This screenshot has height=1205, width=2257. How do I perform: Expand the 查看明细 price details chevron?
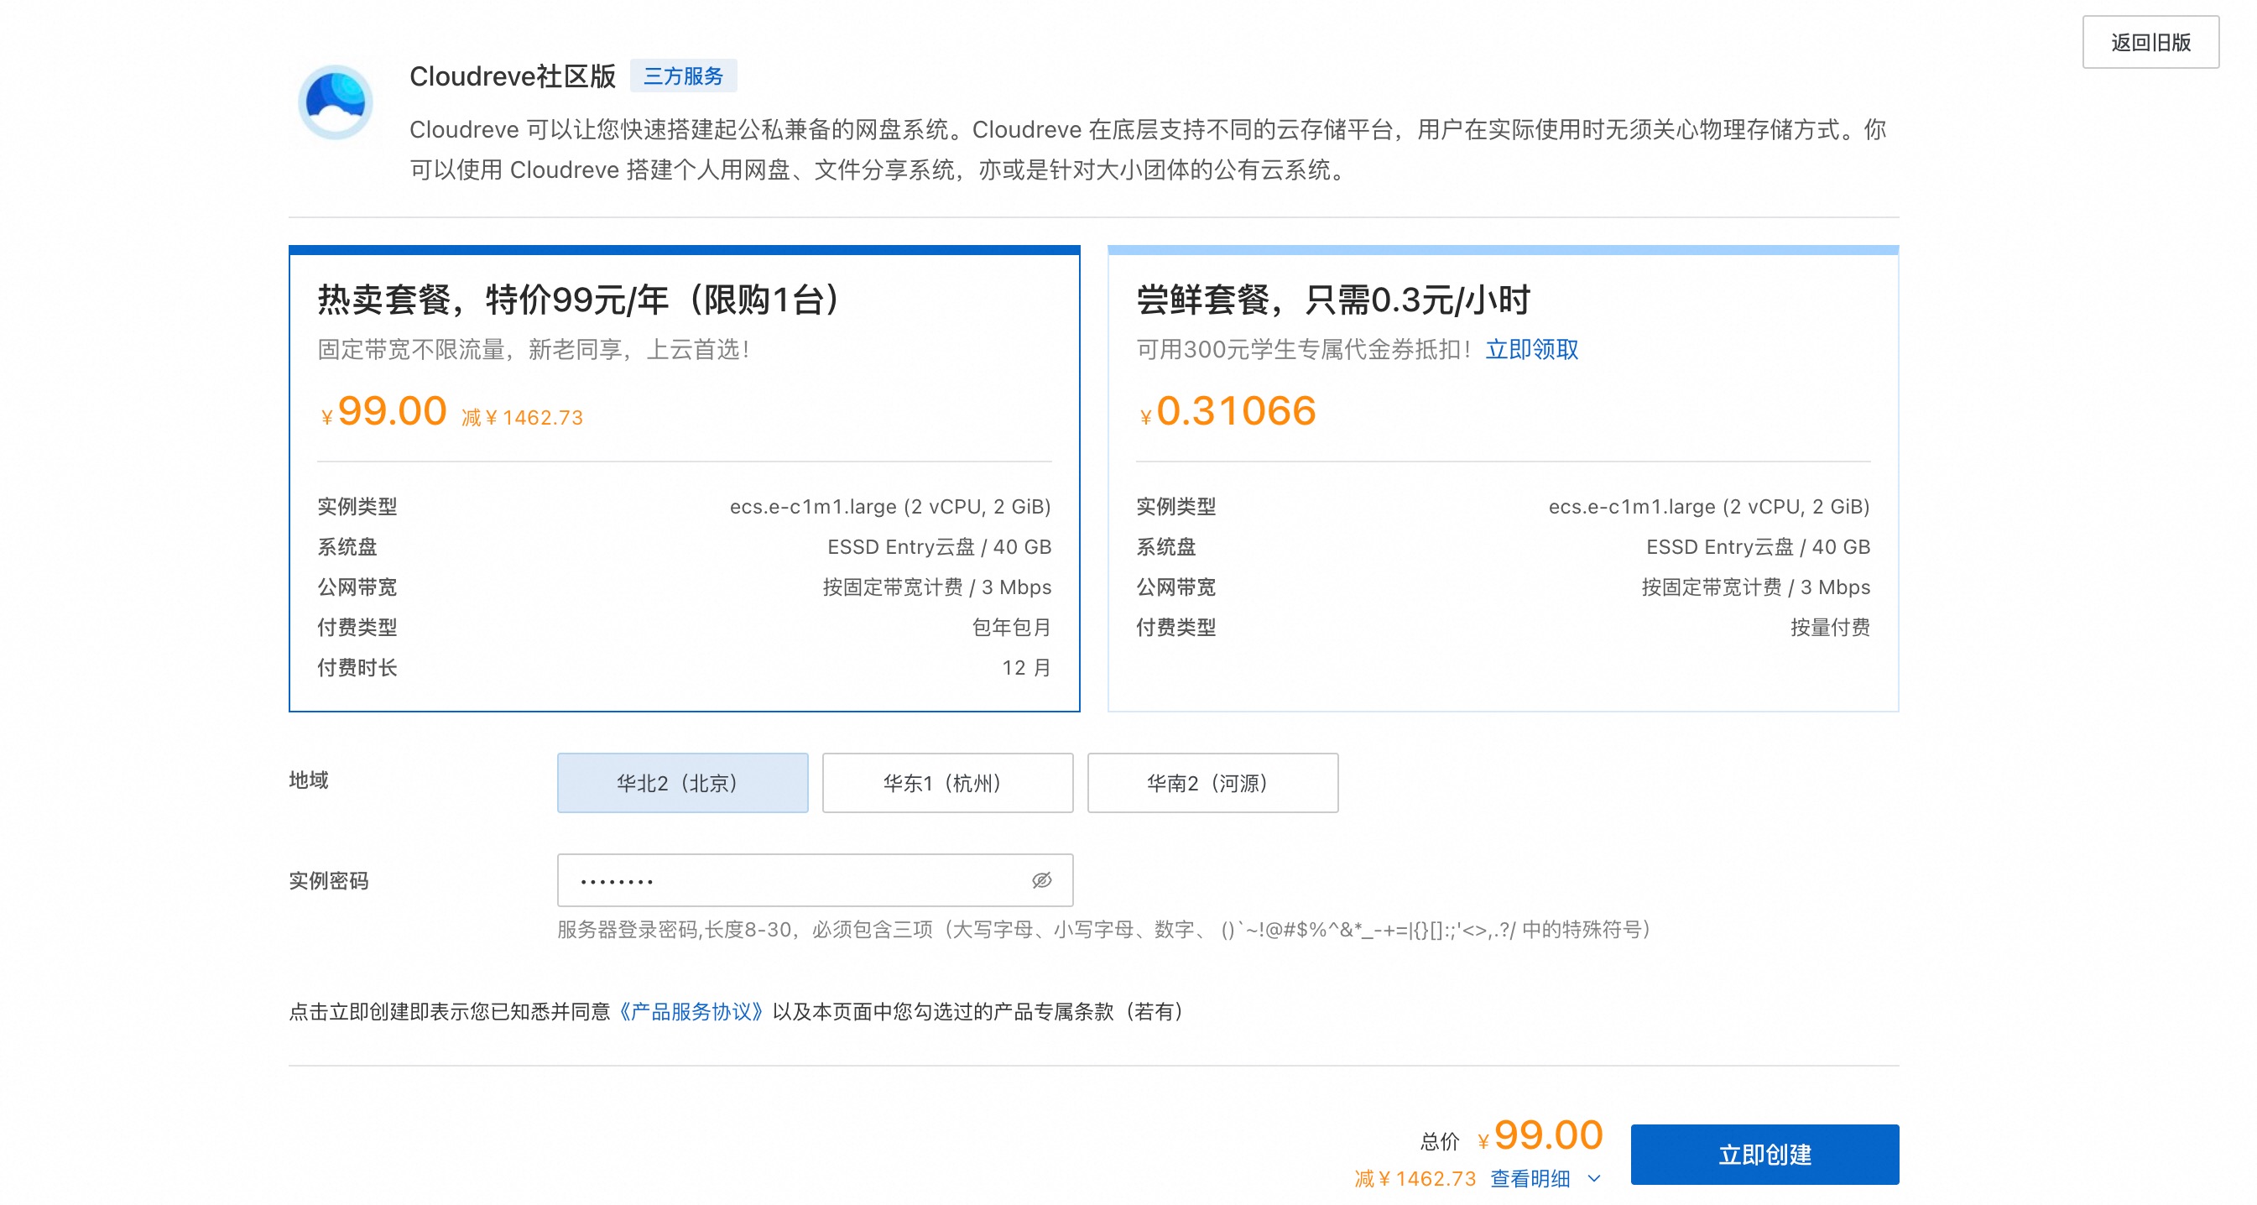1593,1179
